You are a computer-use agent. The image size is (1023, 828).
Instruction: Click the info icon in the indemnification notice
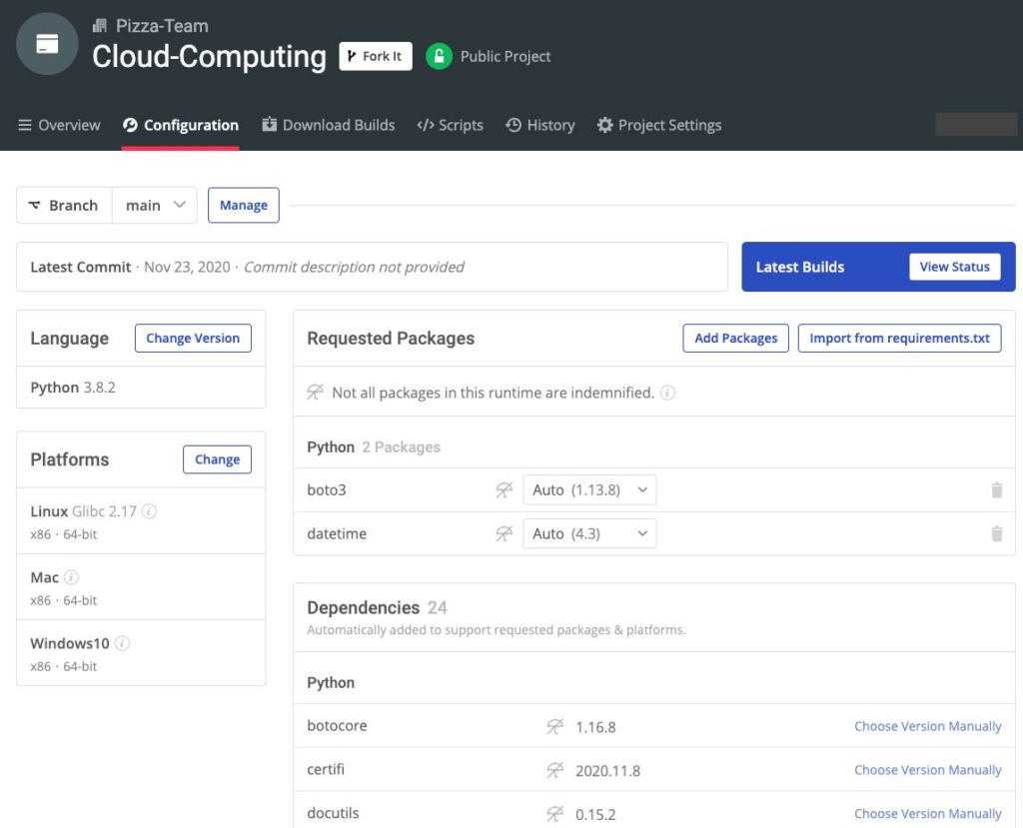(670, 393)
